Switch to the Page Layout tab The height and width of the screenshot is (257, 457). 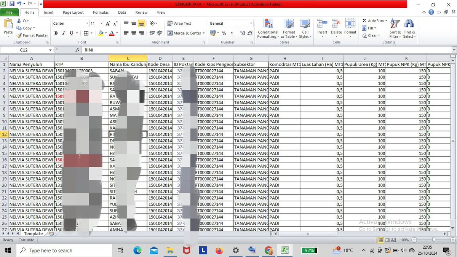pyautogui.click(x=73, y=12)
